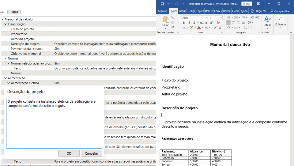
Task: Apply a numbered list
Action: tap(236, 18)
